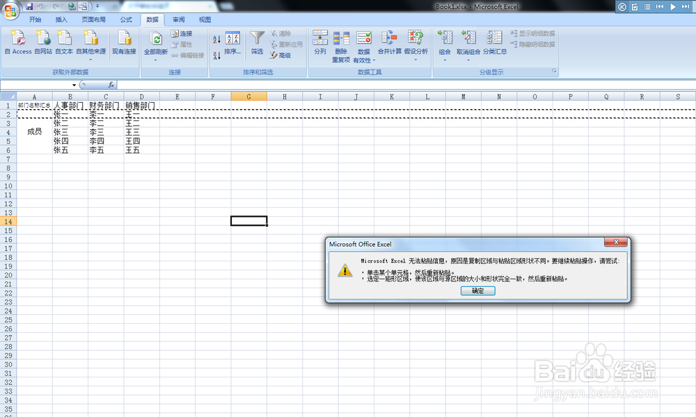Open Text to Columns (分列)
Viewport: 696px width, 417px height.
pos(320,42)
